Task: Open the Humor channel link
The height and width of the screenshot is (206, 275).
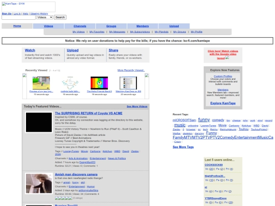Action: click(91, 187)
